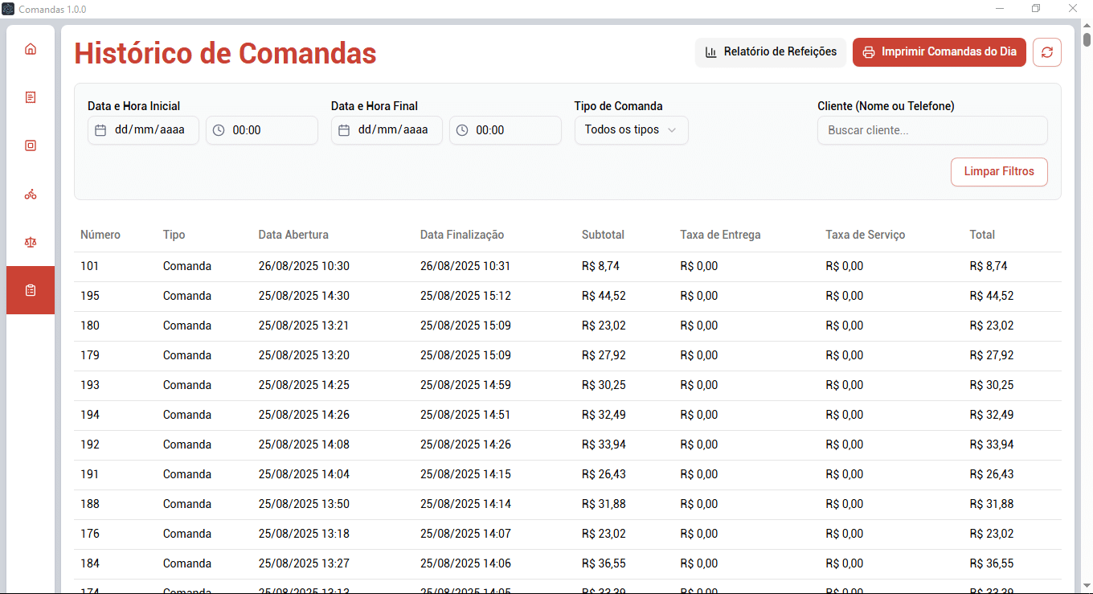Open the square table icon in sidebar
This screenshot has height=594, width=1093.
coord(31,145)
